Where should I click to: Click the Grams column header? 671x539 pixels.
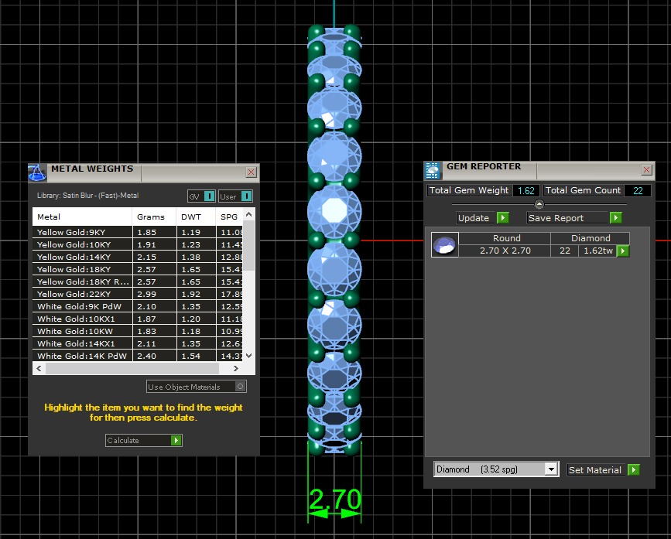click(x=154, y=217)
